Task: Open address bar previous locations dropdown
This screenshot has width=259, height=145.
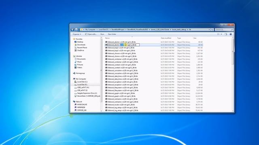Action: (x=209, y=29)
